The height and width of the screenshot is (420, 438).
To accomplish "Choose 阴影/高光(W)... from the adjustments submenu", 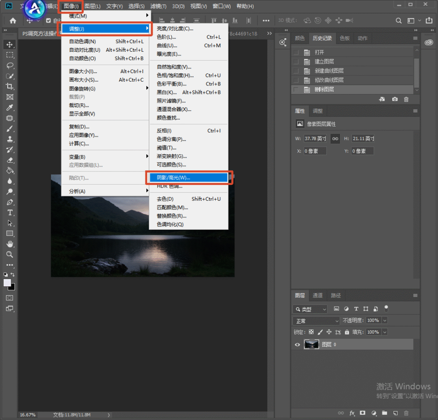I will 189,178.
